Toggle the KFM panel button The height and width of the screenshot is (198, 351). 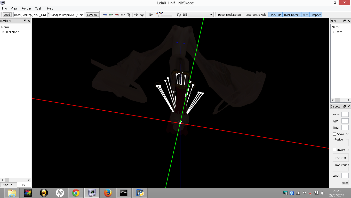click(306, 15)
